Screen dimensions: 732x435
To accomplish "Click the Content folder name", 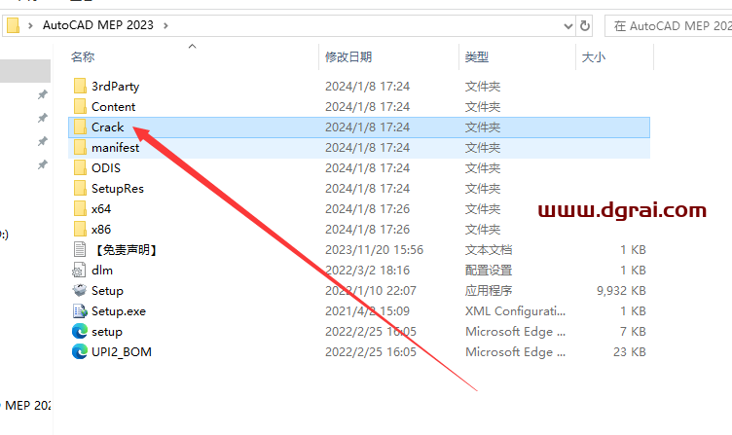I will click(114, 107).
